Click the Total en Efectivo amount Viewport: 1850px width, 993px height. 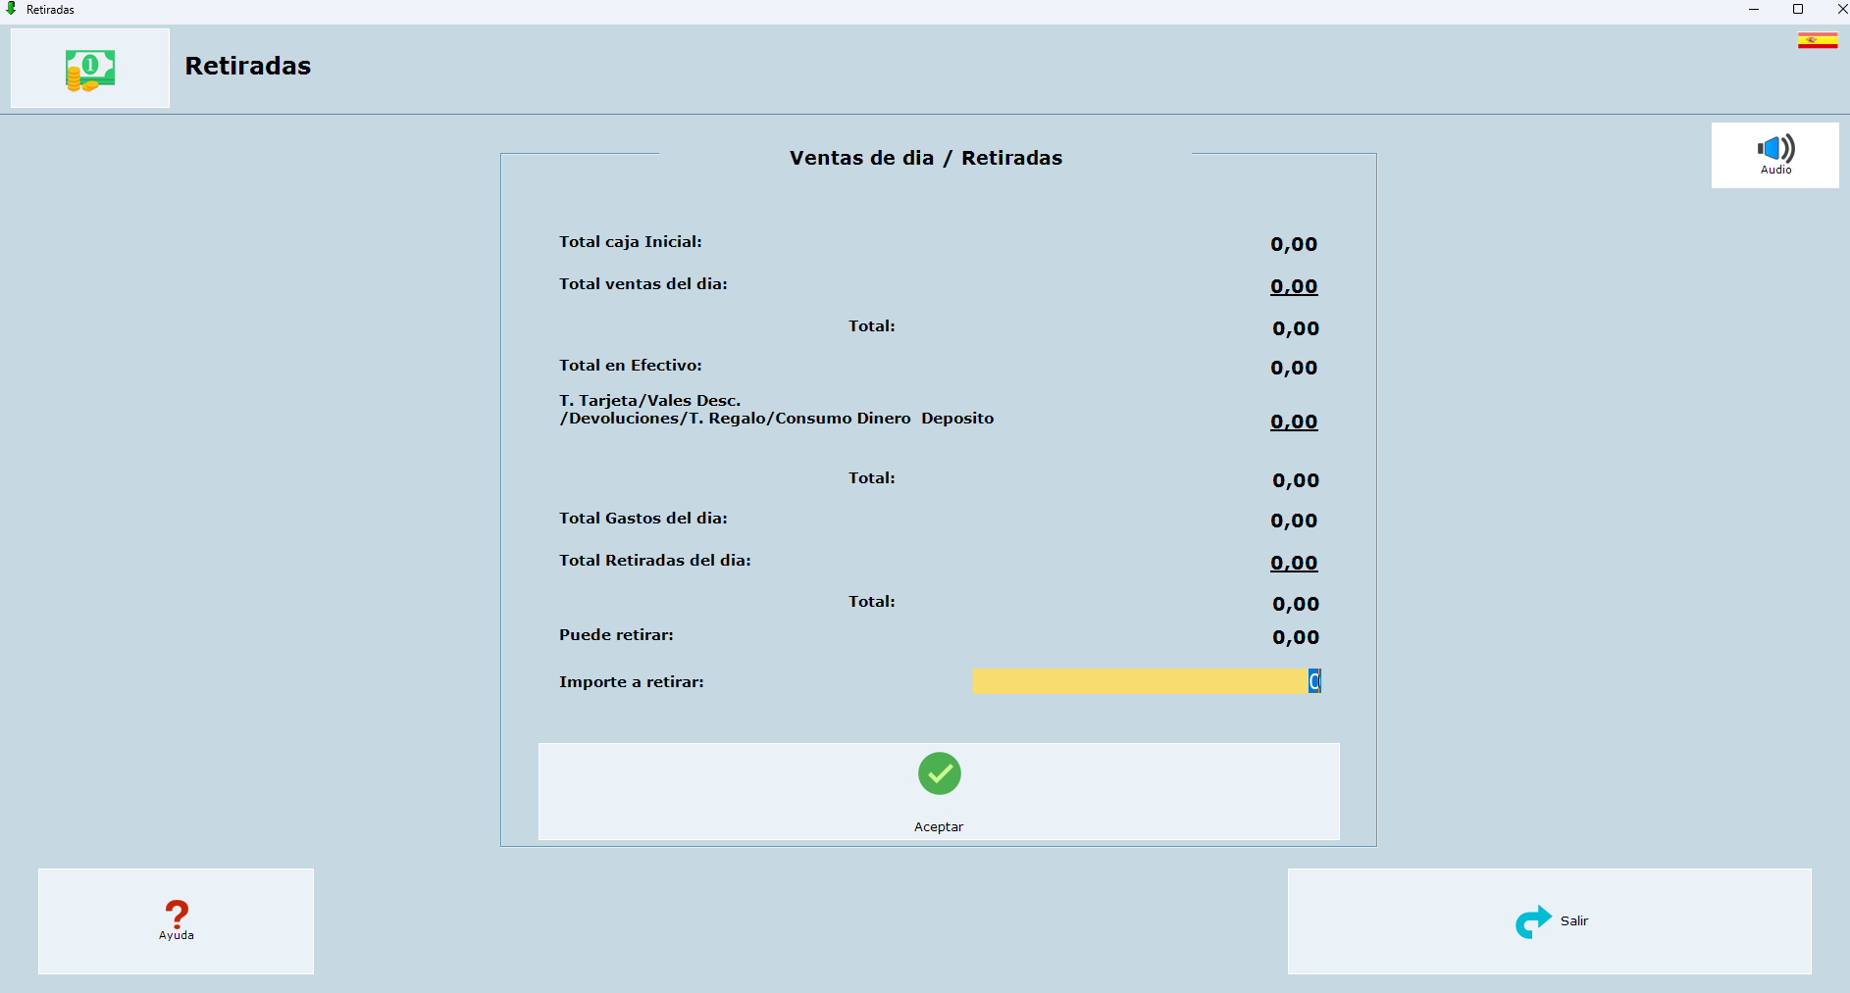click(1293, 368)
